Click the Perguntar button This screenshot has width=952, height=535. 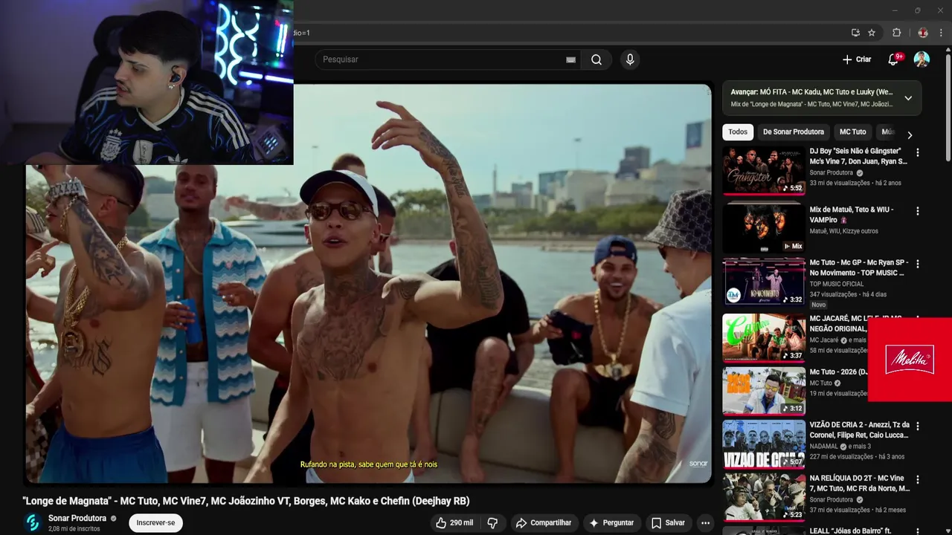click(611, 523)
